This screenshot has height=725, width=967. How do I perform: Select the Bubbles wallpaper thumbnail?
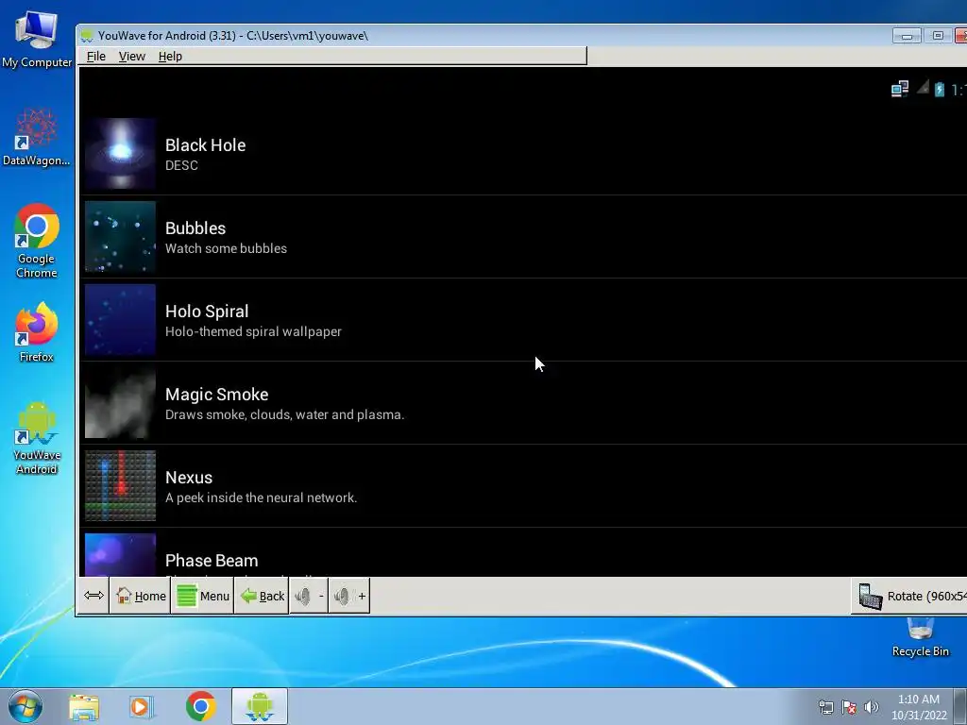pos(120,237)
